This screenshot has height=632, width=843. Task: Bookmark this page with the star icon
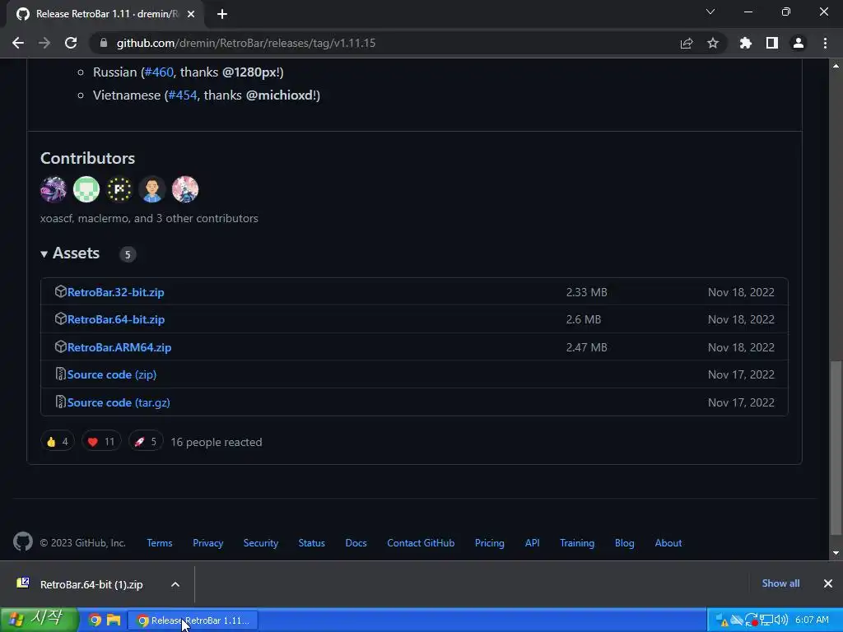[x=713, y=43]
